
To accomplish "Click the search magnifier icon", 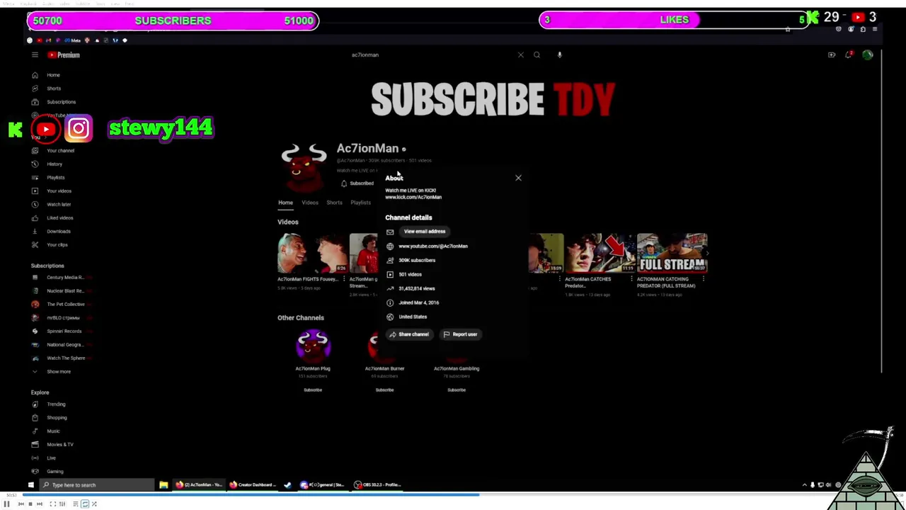I will [x=537, y=55].
